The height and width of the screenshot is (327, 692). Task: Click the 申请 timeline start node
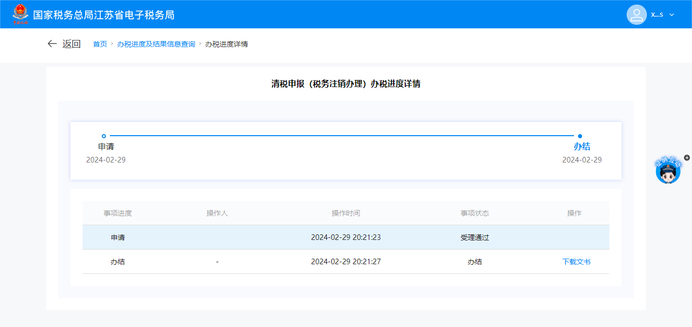(104, 136)
